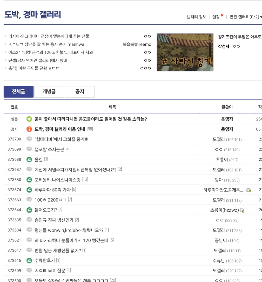The height and width of the screenshot is (282, 262).
Task: Open the 도박, 경마 갤러리 title heading
Action: point(32,15)
